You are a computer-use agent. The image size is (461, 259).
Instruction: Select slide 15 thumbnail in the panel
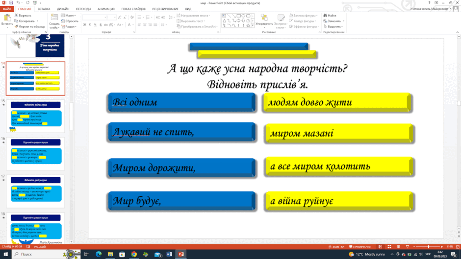[x=36, y=116]
